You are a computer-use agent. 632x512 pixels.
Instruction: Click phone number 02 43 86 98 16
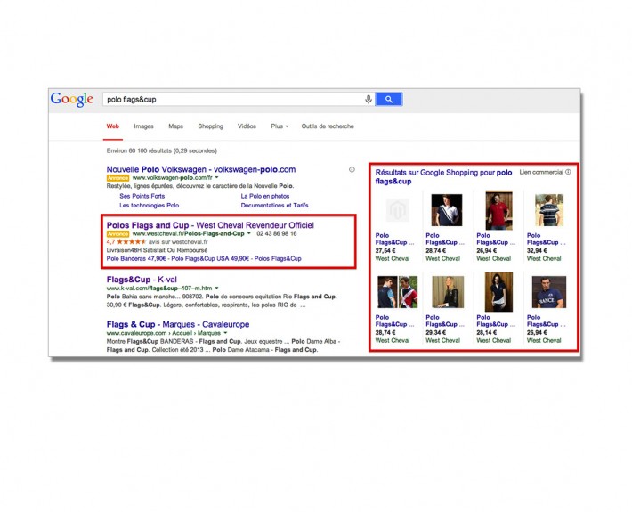point(277,233)
